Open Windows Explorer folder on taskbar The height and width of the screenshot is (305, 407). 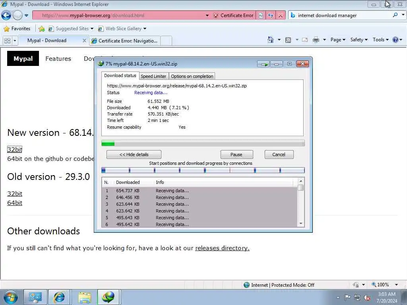click(x=85, y=297)
